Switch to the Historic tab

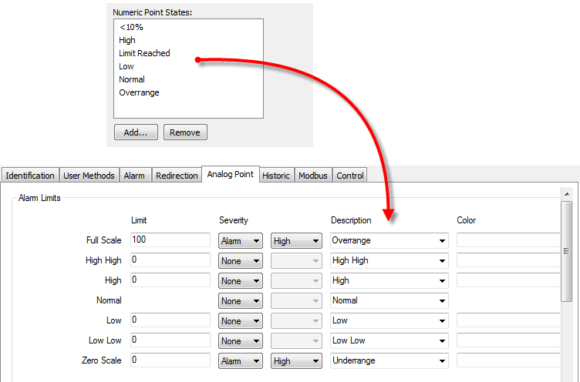(x=276, y=176)
